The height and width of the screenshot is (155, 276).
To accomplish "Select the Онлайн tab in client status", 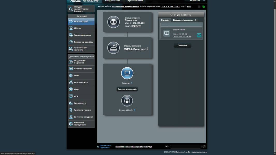I will [x=165, y=20].
